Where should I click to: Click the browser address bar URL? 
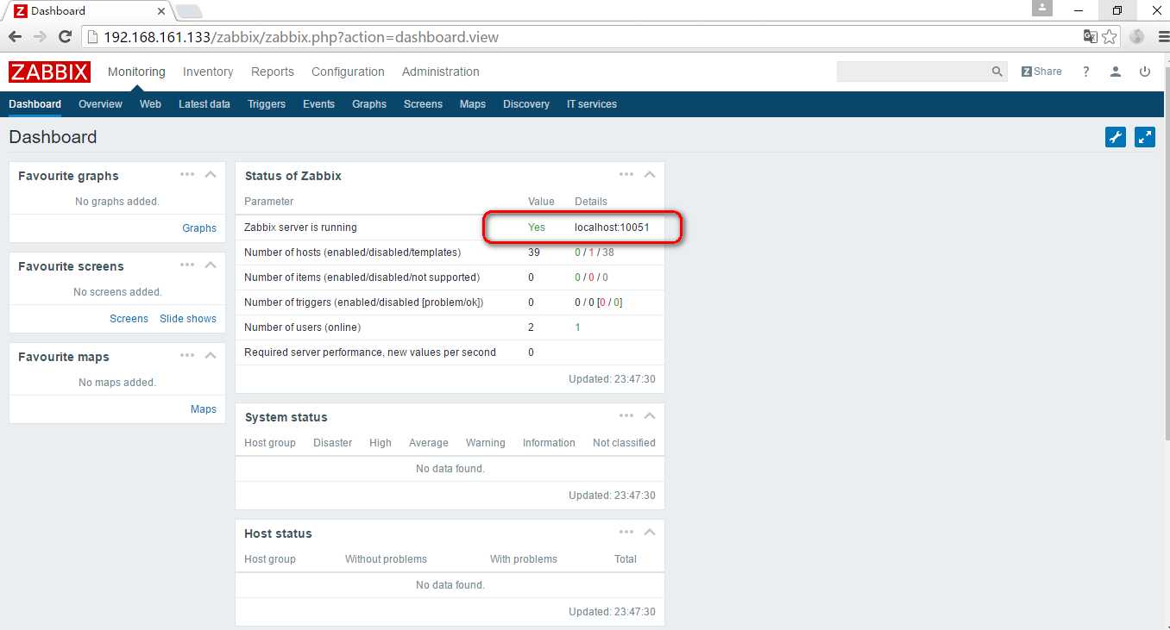coord(301,37)
